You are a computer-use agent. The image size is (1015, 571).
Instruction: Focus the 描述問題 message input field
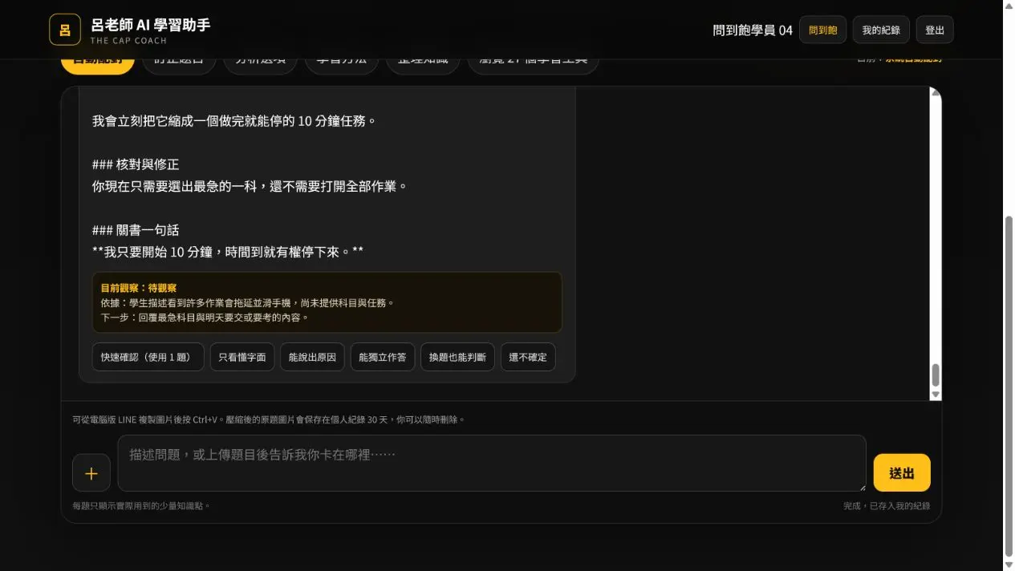tap(492, 463)
